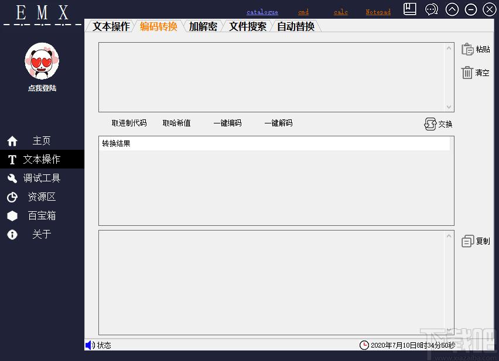Open the chat bubble feedback icon
499x361 pixels.
click(x=432, y=9)
